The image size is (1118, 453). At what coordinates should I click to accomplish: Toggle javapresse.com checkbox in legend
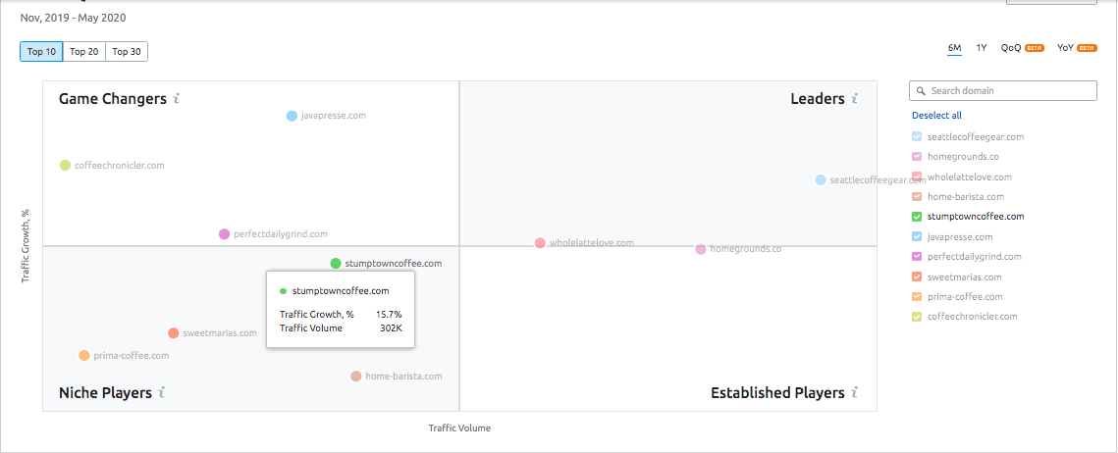point(917,236)
